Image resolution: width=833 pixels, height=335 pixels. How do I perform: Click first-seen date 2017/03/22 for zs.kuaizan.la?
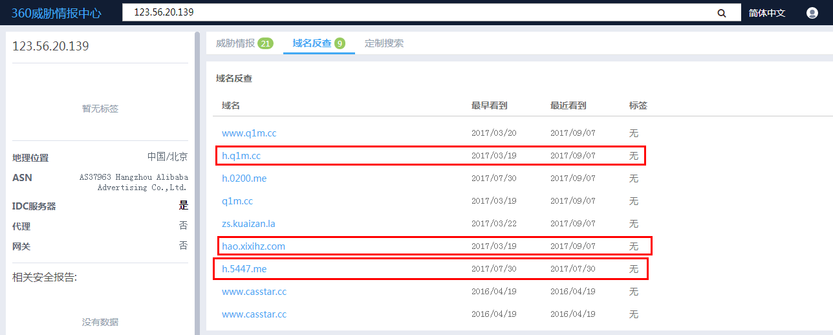pyautogui.click(x=494, y=224)
